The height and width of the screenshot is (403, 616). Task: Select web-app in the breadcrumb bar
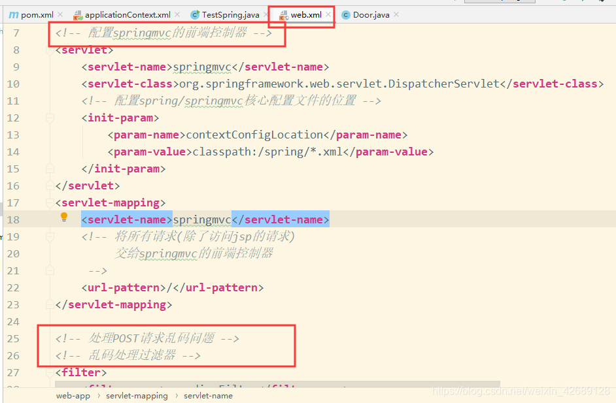[x=73, y=396]
